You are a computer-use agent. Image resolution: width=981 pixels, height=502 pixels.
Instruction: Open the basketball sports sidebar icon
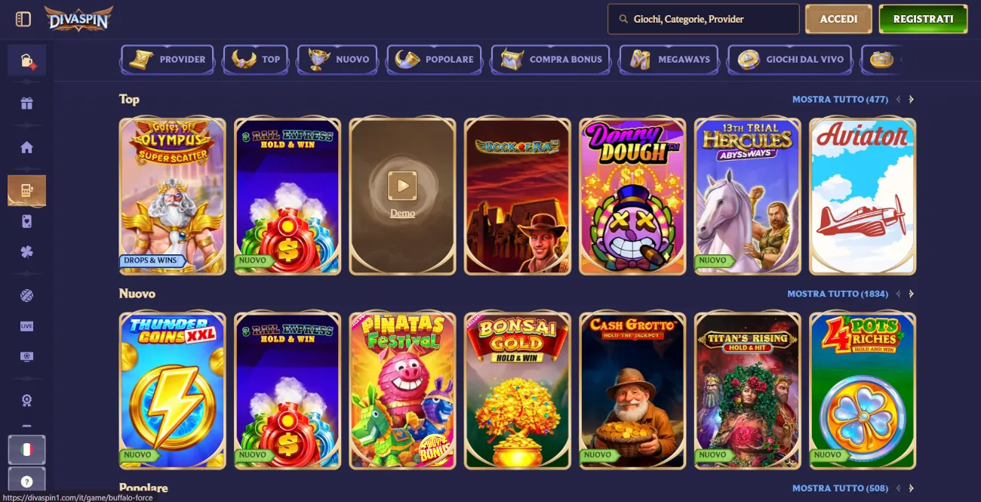pyautogui.click(x=27, y=296)
